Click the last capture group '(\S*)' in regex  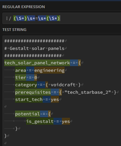[x=53, y=18]
